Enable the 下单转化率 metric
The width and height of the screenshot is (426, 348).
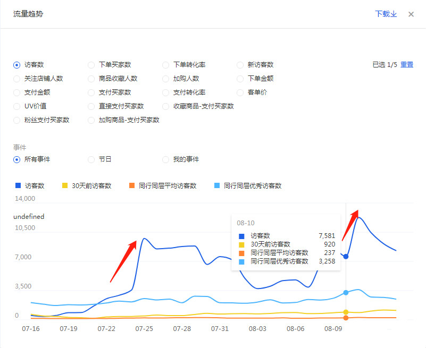165,65
